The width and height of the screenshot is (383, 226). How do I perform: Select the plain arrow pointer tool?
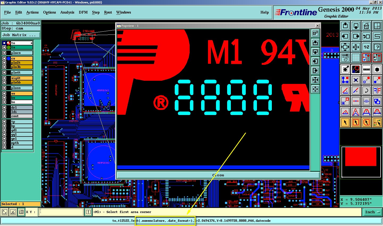[x=345, y=122]
